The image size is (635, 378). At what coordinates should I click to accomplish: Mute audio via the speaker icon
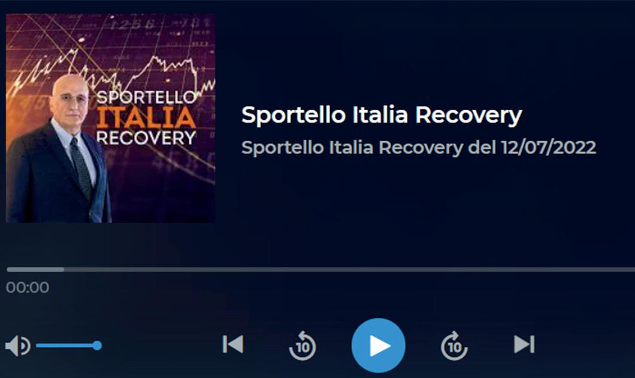coord(17,346)
